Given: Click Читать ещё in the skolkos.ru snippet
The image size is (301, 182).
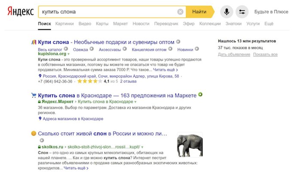Looking at the screenshot, I should (x=76, y=168).
